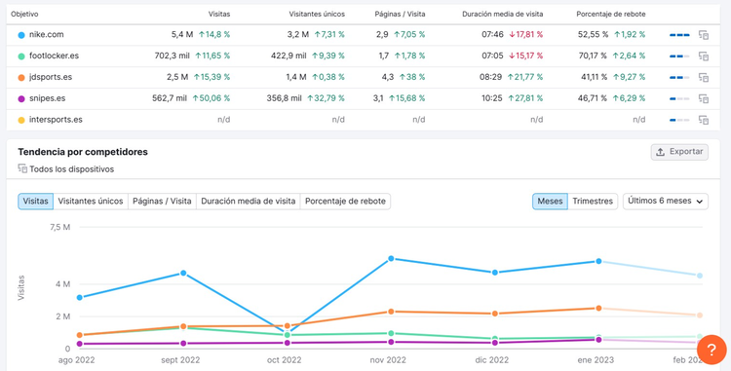Open the snipes.es domain link
This screenshot has width=731, height=371.
pos(47,98)
